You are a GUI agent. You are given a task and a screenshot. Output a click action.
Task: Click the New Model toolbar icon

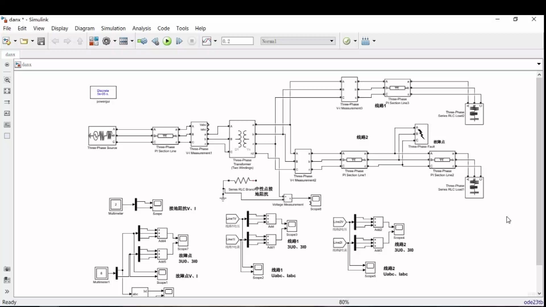pyautogui.click(x=7, y=41)
